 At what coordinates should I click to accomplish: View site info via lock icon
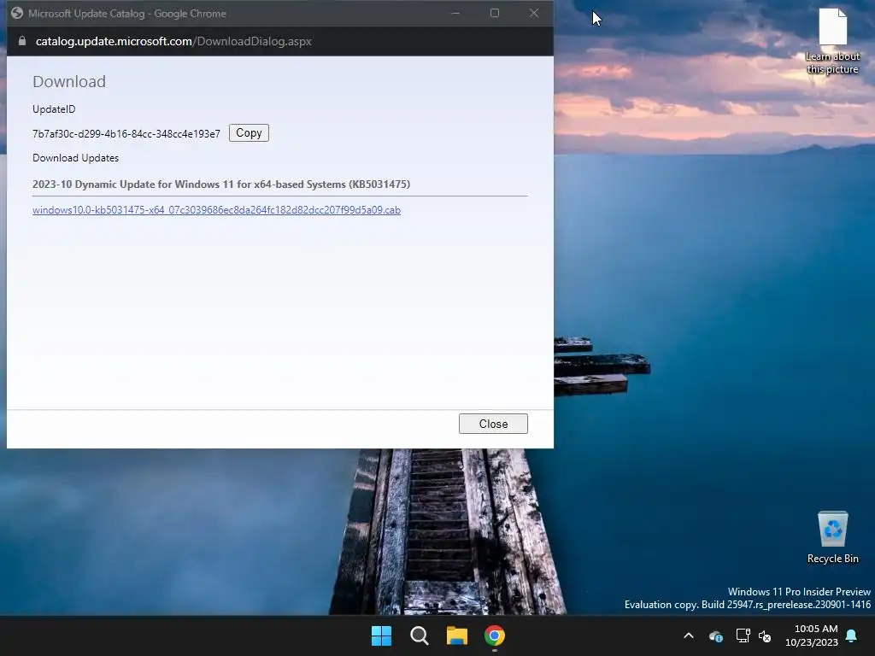21,41
